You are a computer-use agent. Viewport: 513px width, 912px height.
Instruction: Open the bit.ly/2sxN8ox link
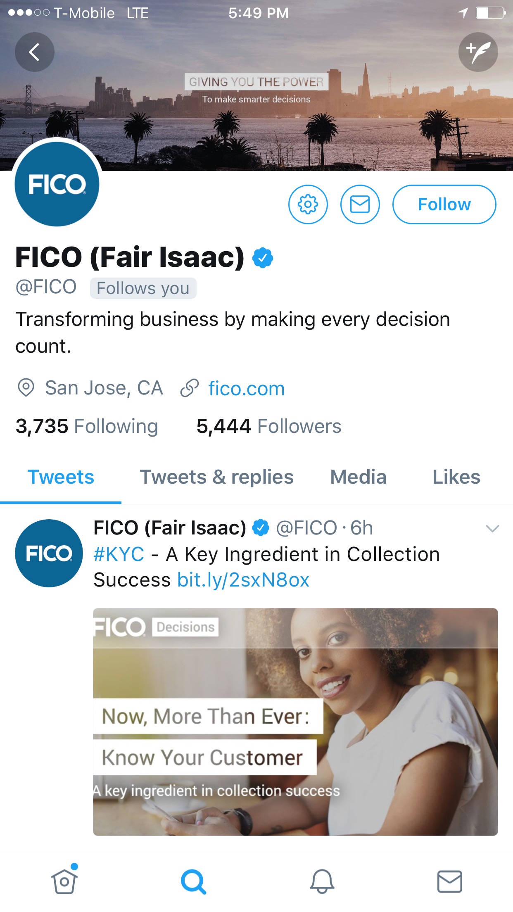click(x=243, y=580)
